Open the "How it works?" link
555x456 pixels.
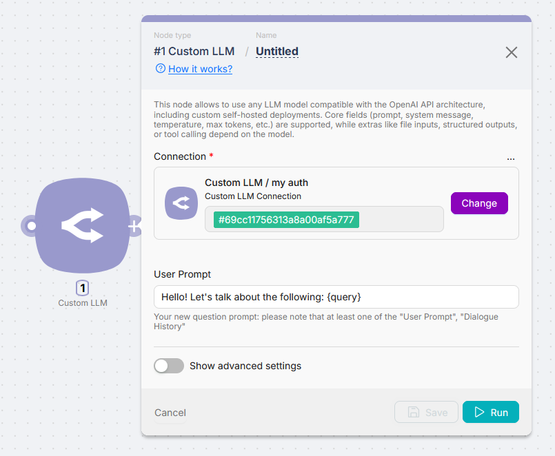(200, 69)
